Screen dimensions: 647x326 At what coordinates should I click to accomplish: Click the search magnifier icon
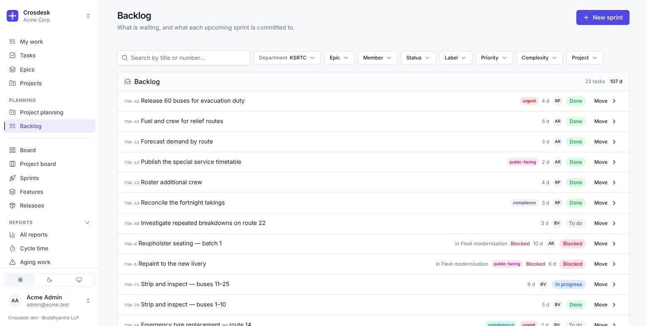click(125, 58)
